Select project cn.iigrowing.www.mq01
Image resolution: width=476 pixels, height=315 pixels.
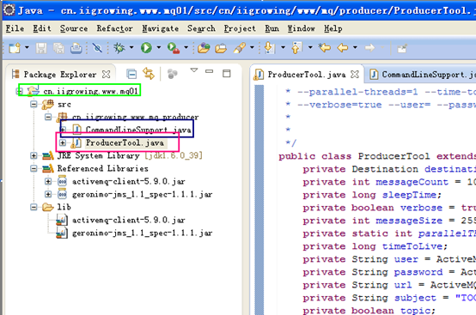pyautogui.click(x=90, y=91)
